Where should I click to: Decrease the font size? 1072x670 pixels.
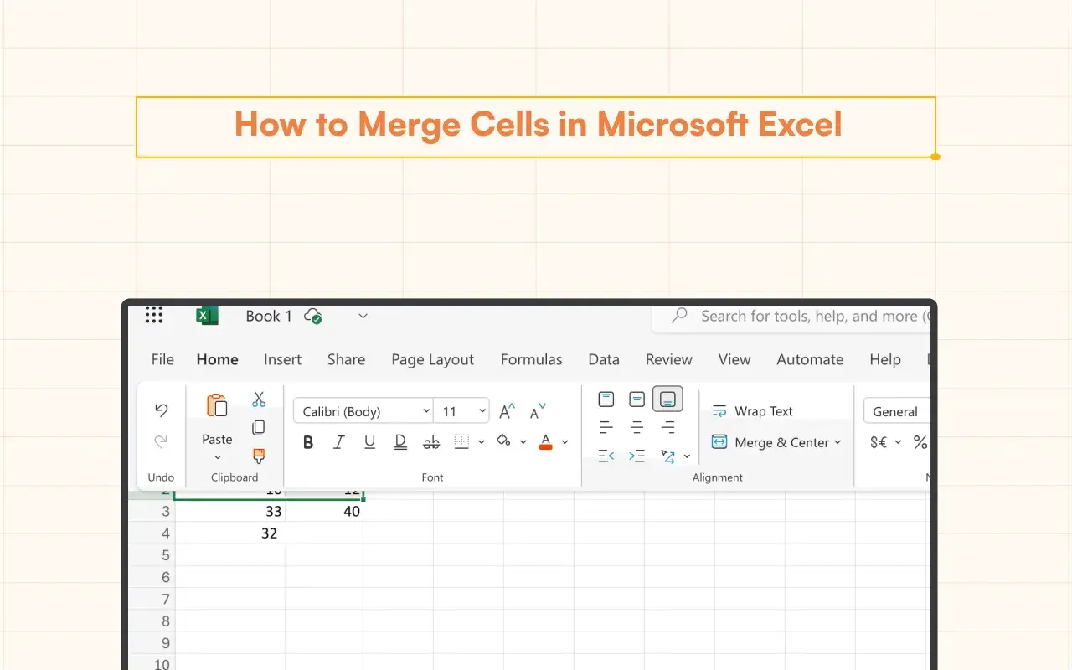(x=538, y=411)
